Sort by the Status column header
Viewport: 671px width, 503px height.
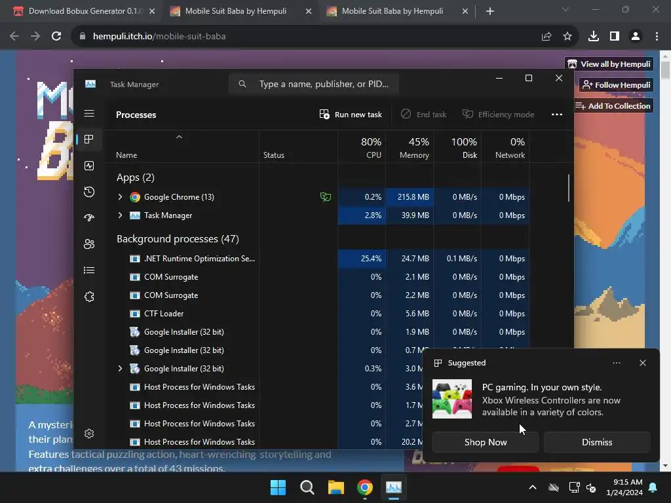click(x=298, y=147)
